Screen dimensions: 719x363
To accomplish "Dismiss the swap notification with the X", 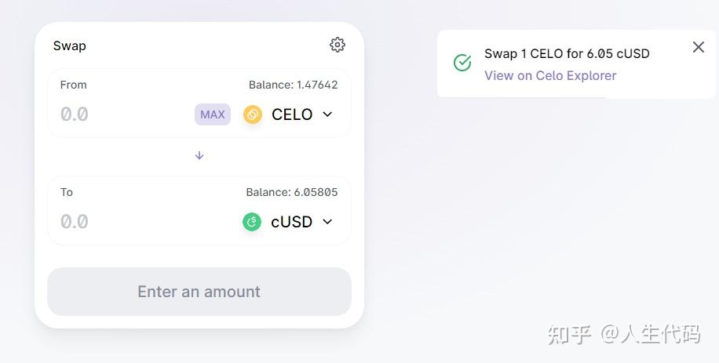I will click(699, 47).
